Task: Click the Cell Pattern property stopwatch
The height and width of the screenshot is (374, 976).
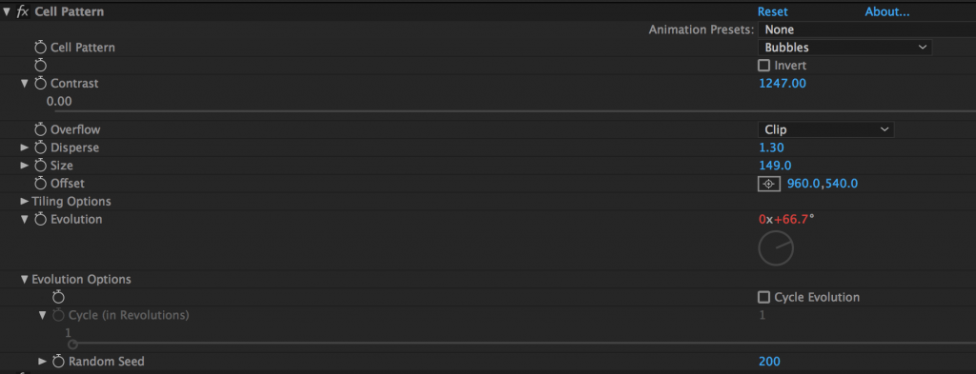Action: (x=40, y=48)
